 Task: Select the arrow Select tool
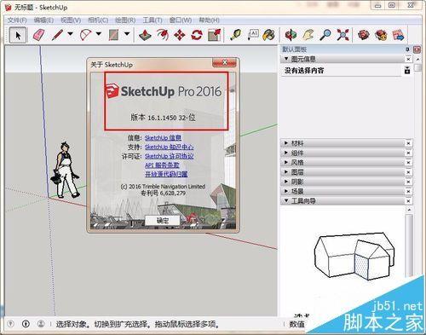point(18,35)
